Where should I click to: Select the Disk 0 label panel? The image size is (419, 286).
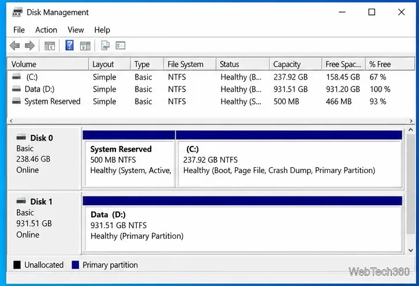[x=44, y=159]
